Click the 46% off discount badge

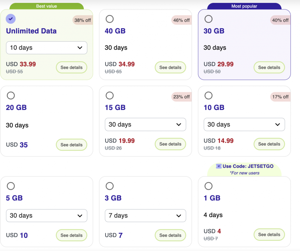[x=182, y=20]
